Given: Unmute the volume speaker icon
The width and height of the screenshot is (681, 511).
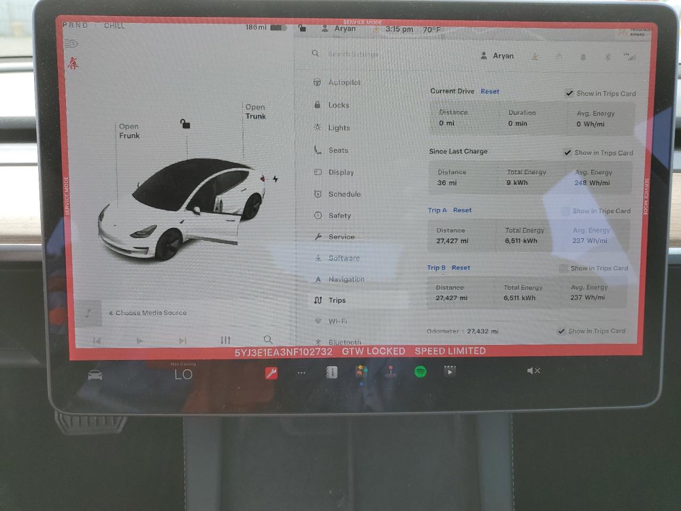Looking at the screenshot, I should click(534, 370).
